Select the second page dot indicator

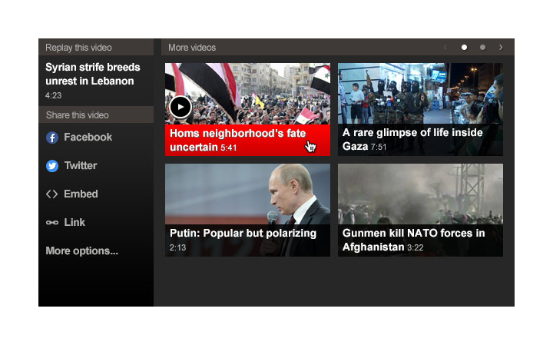pos(482,48)
